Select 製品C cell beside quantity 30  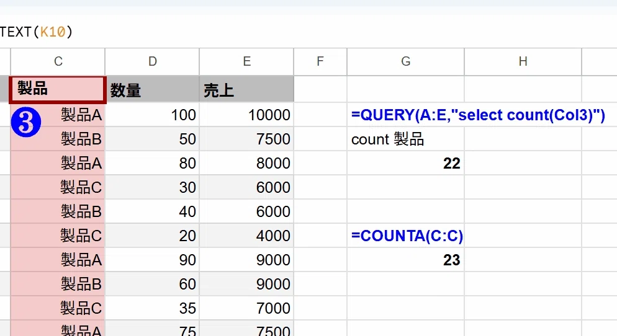58,187
